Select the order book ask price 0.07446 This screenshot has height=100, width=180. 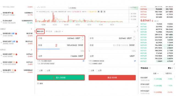point(144,9)
